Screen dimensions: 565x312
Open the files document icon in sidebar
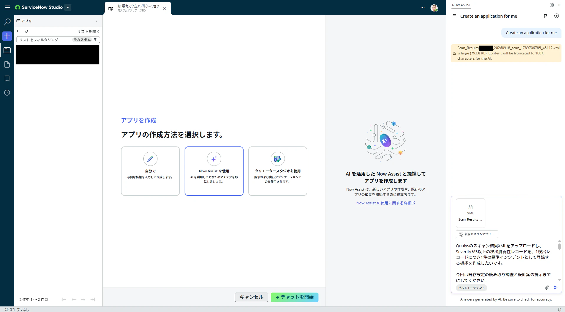7,64
